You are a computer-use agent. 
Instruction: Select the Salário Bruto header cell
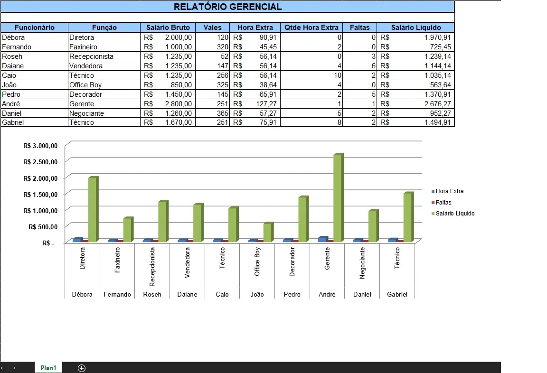(x=168, y=27)
